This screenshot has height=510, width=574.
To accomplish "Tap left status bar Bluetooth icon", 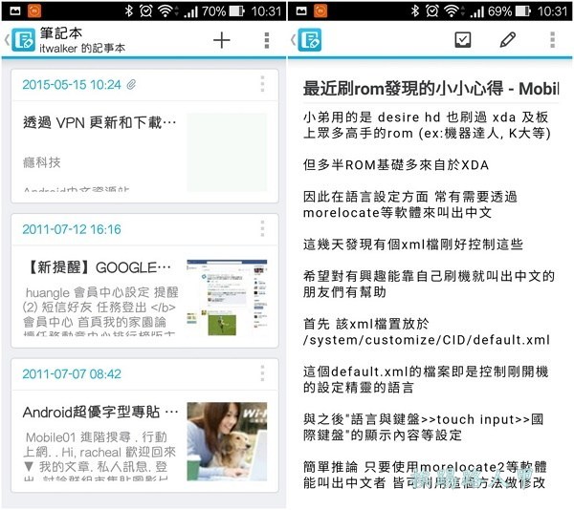I will pyautogui.click(x=128, y=11).
